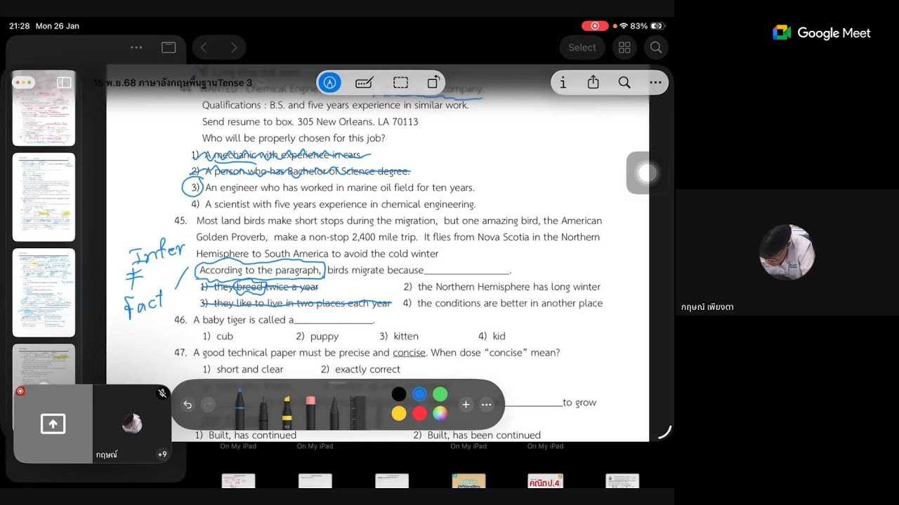Tap the red screen recording indicator
This screenshot has width=899, height=505.
(595, 26)
